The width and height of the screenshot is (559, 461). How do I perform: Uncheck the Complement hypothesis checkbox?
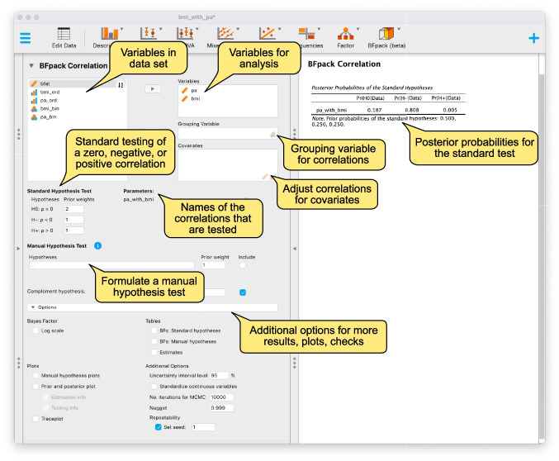tap(243, 292)
